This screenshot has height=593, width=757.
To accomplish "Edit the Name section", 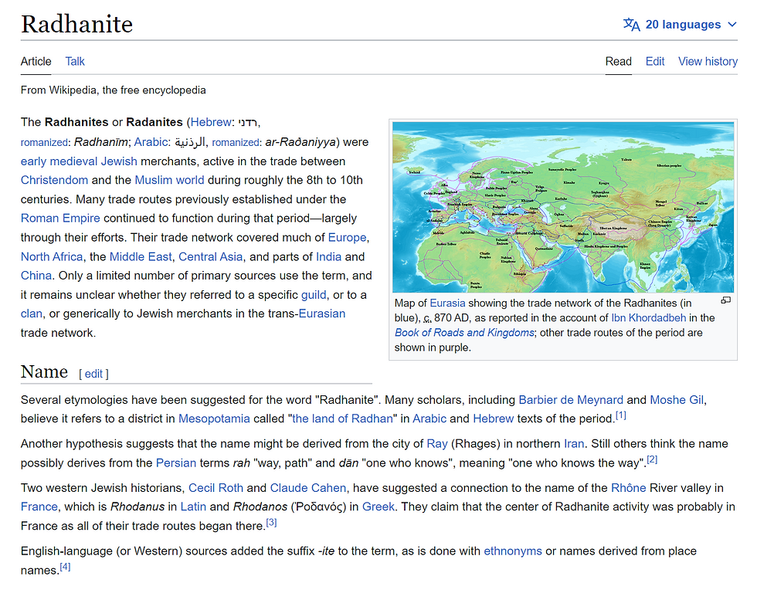I will coord(93,374).
